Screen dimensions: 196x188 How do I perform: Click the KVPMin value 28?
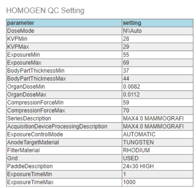(x=126, y=39)
